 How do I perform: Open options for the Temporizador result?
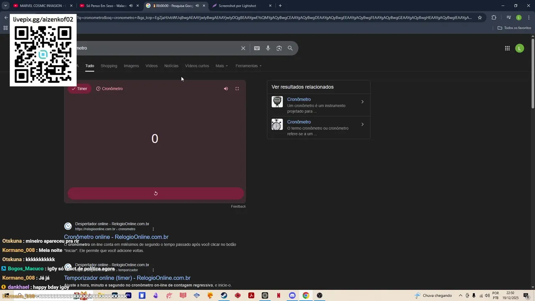point(153,270)
